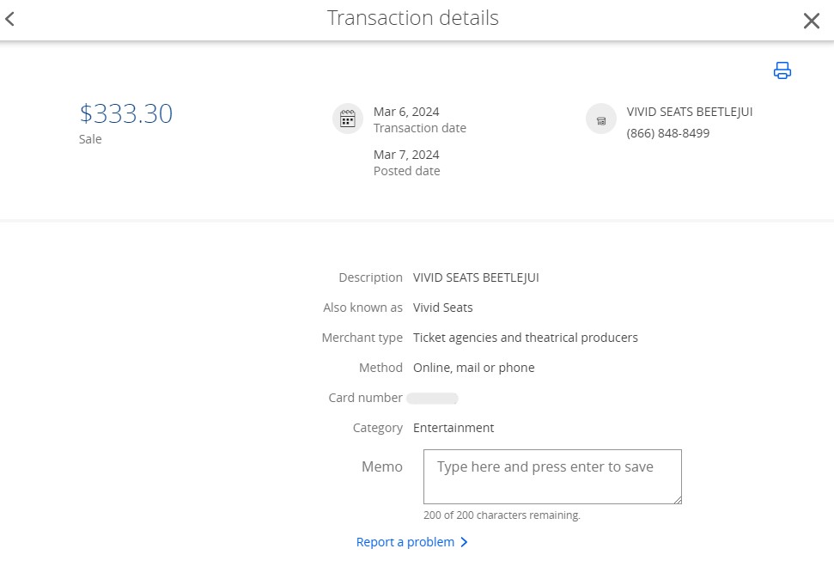This screenshot has width=834, height=579.
Task: Click the Description value VIVID SEATS BEETLEJUI
Action: point(476,277)
